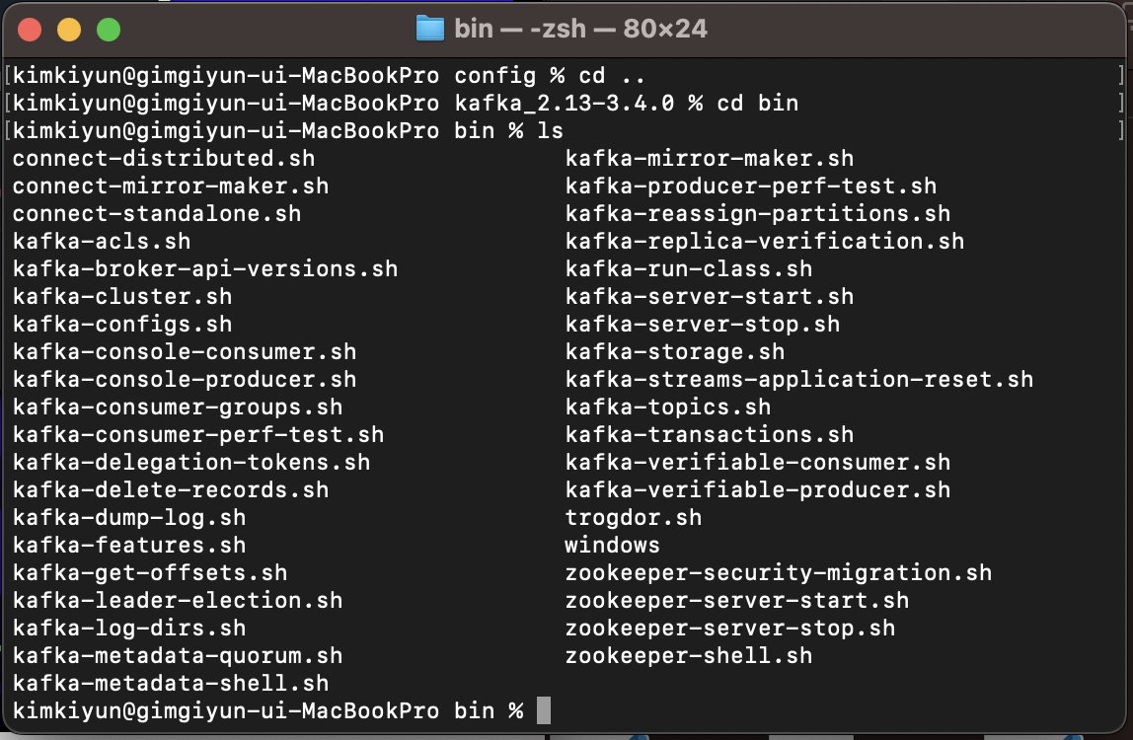Screen dimensions: 1133x740
Task: Select kafka-get-offsets.sh file name
Action: click(150, 573)
